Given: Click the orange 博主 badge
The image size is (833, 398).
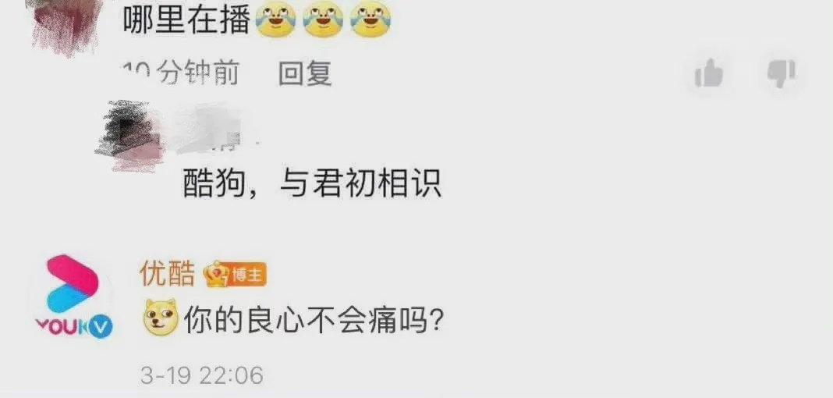Looking at the screenshot, I should pyautogui.click(x=247, y=275).
